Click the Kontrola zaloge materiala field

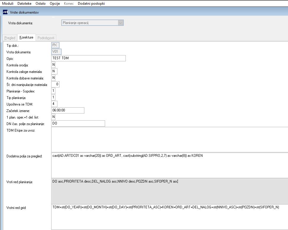(54, 71)
